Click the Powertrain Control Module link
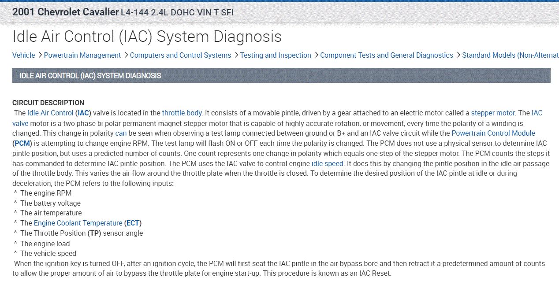 pos(493,133)
